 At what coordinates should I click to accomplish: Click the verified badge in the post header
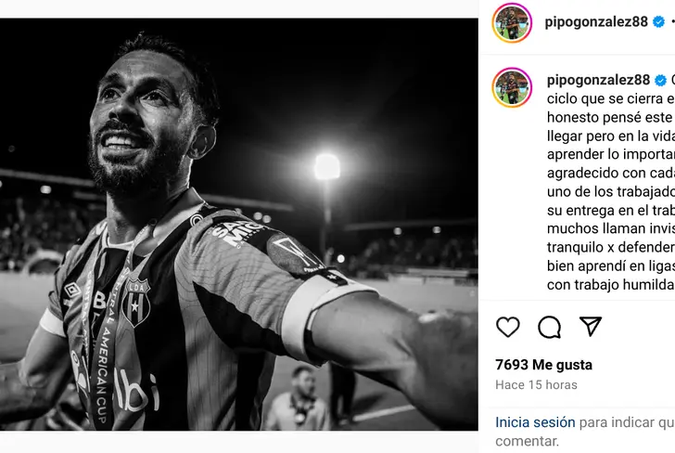[x=659, y=21]
